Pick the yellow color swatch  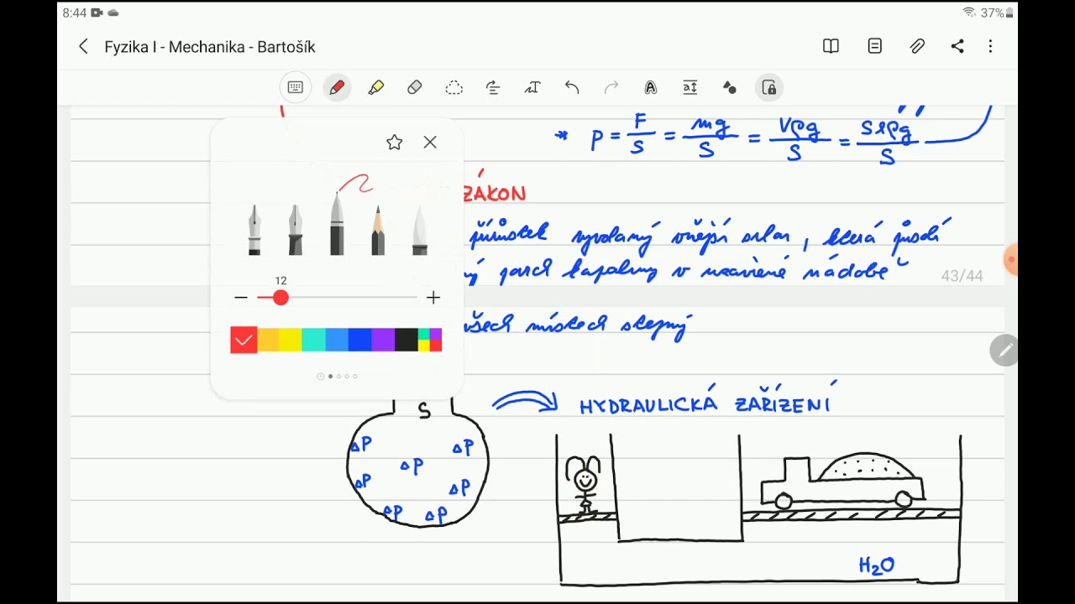291,340
